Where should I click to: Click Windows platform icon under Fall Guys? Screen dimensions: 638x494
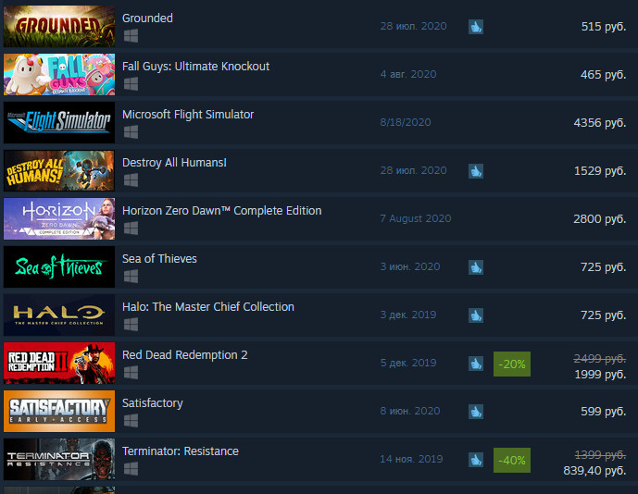point(131,84)
